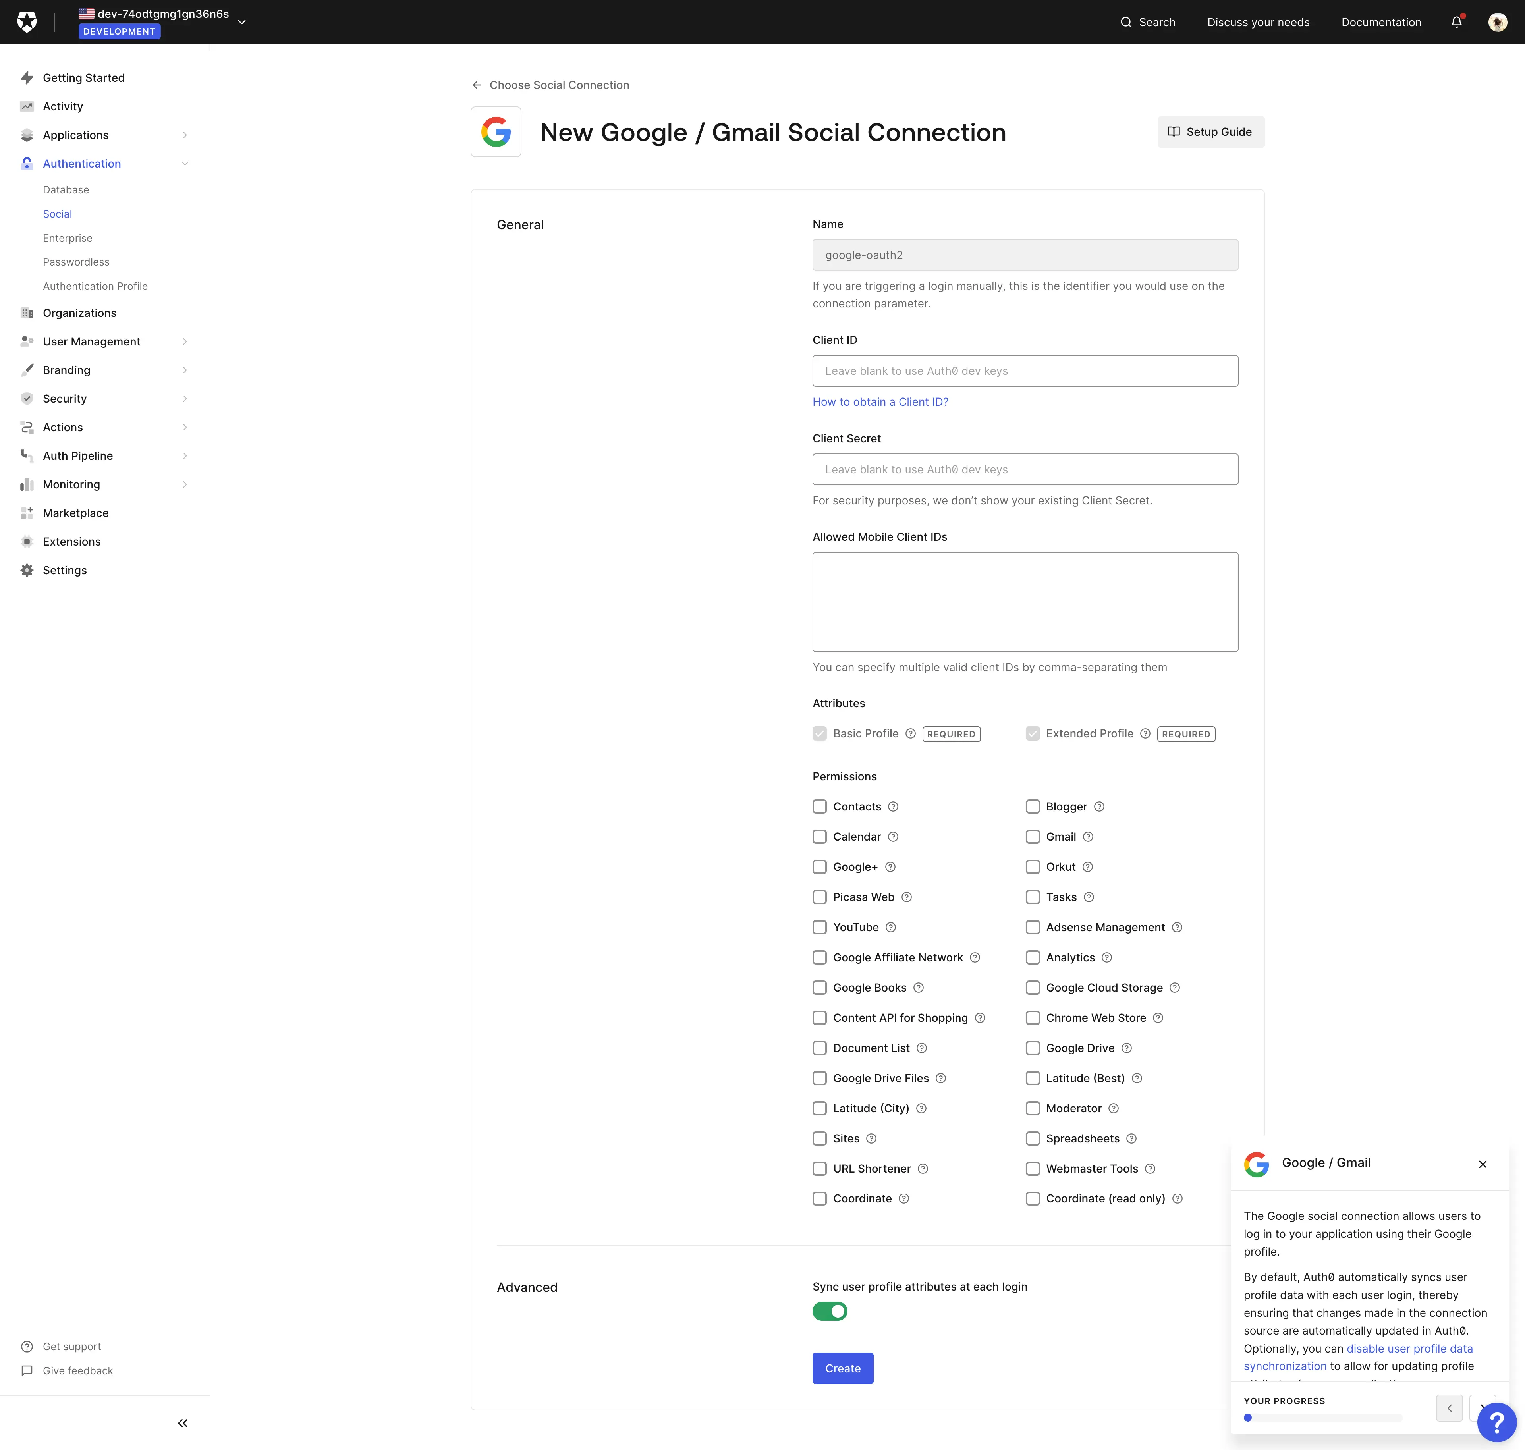Screen dimensions: 1525x1451
Task: Click the user avatar in the top right
Action: coord(1497,22)
